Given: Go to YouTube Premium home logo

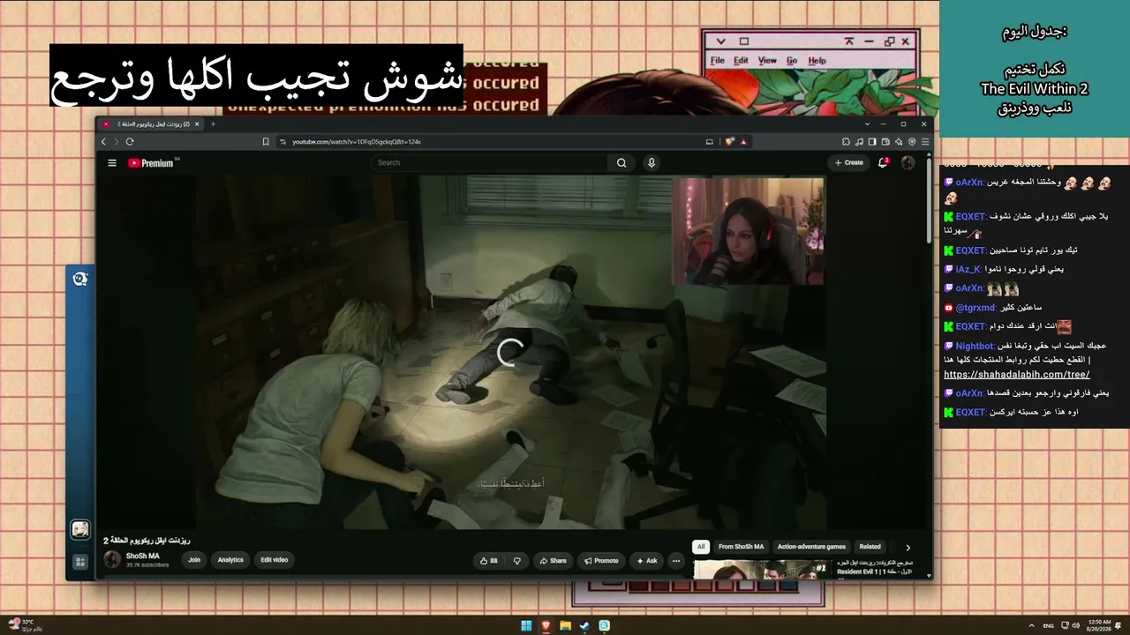Looking at the screenshot, I should click(x=151, y=162).
